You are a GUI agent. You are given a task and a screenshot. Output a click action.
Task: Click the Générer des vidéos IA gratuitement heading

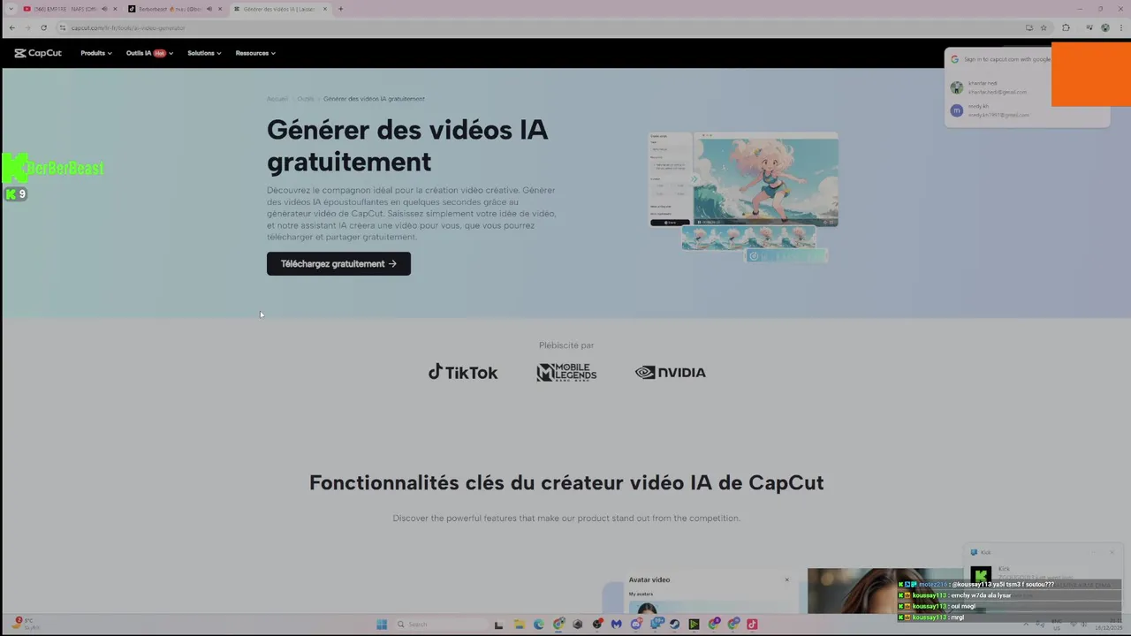[407, 146]
